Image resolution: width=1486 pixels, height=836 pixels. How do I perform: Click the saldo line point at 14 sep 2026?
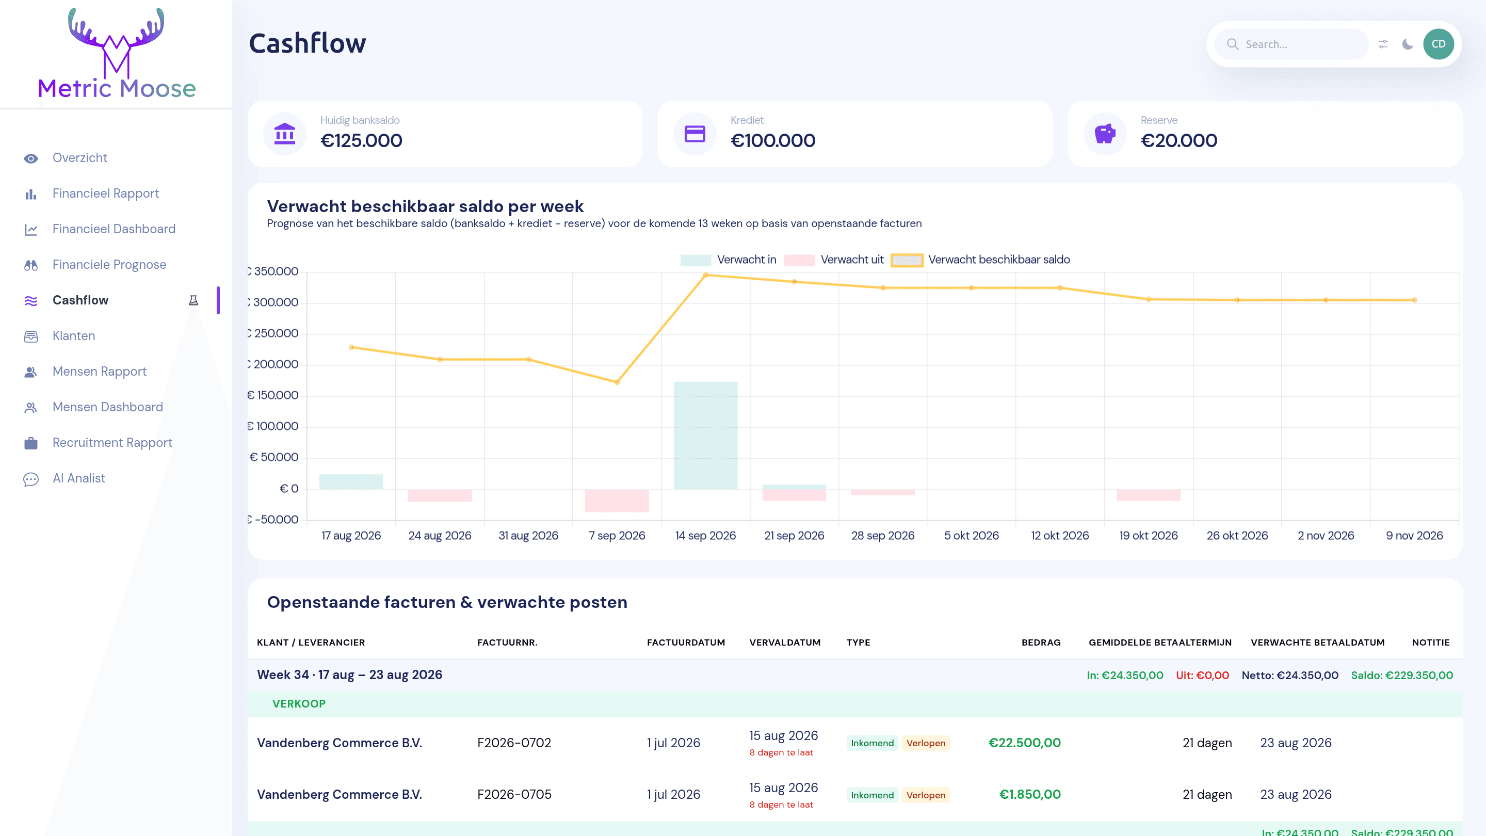(x=705, y=275)
